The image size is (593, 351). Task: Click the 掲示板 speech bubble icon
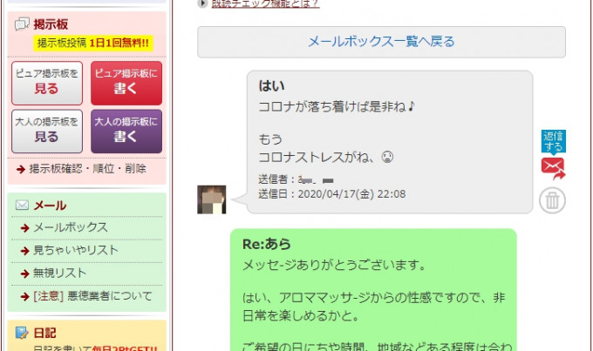(22, 24)
